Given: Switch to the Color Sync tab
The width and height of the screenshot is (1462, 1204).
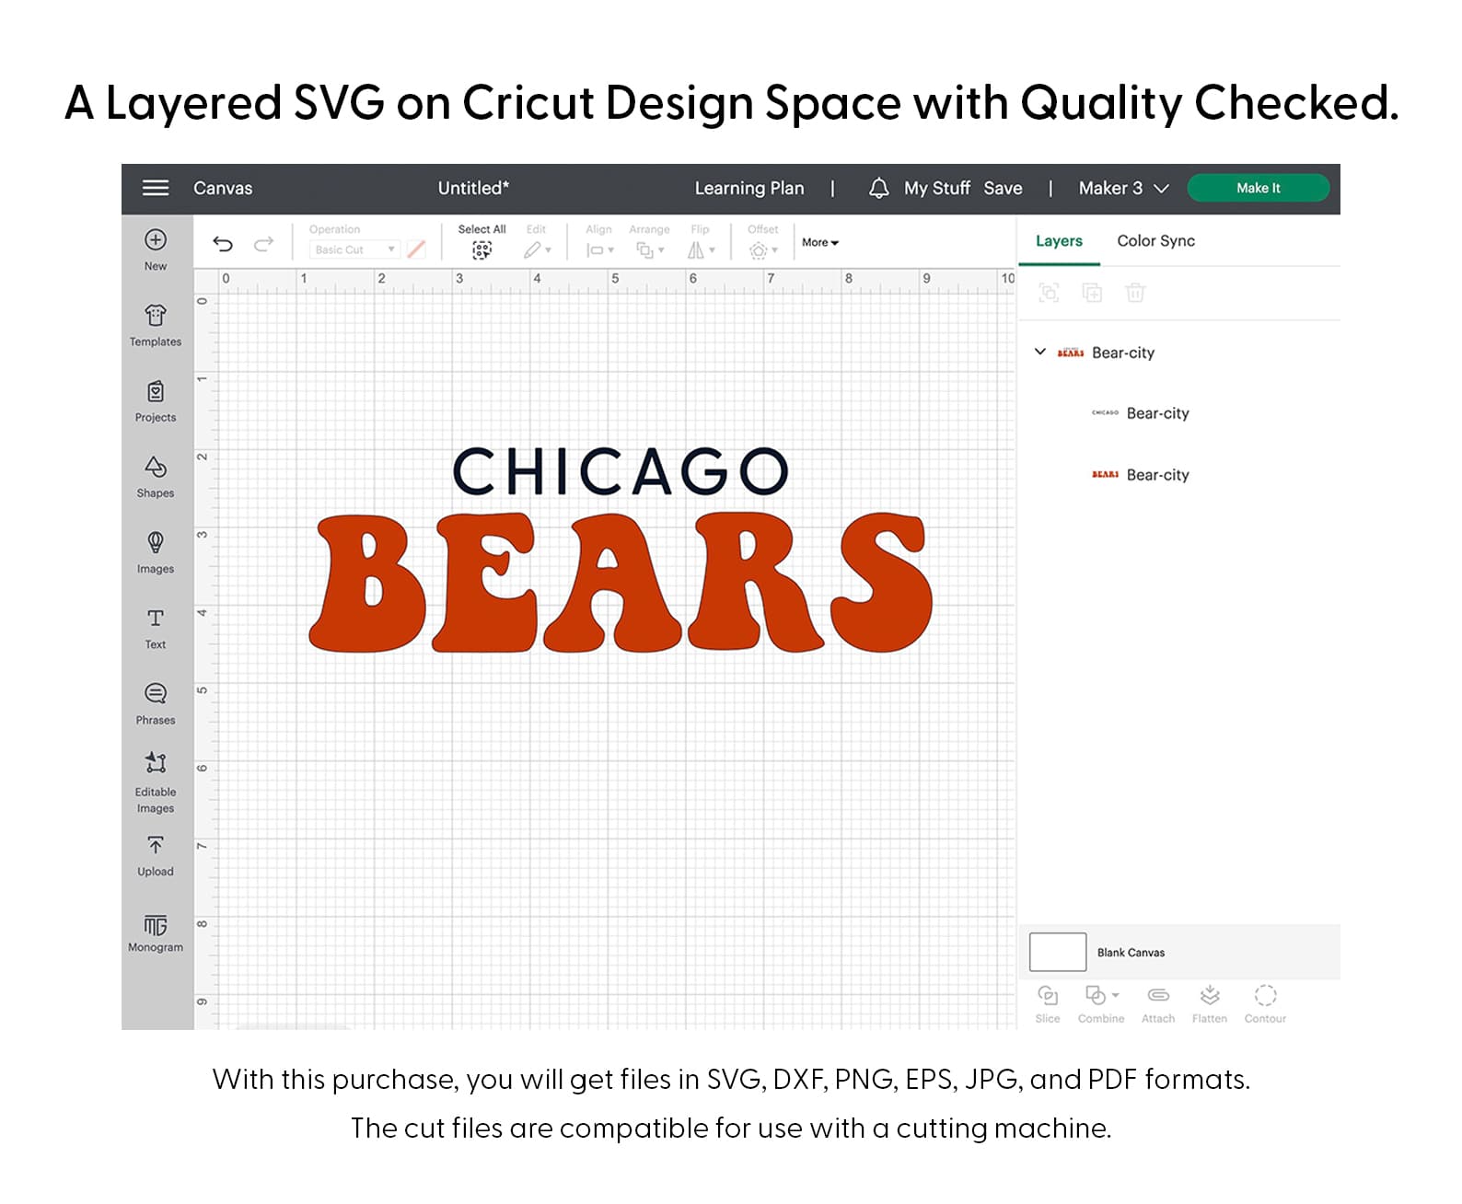Looking at the screenshot, I should pyautogui.click(x=1155, y=241).
